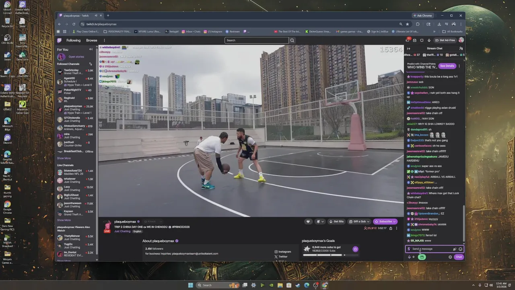Open the emote picker smiley in chat
Screen dimensions: 515x290
(460, 249)
